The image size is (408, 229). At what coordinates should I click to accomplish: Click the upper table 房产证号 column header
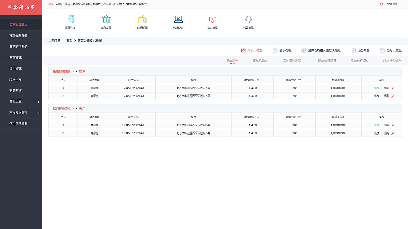tap(133, 80)
